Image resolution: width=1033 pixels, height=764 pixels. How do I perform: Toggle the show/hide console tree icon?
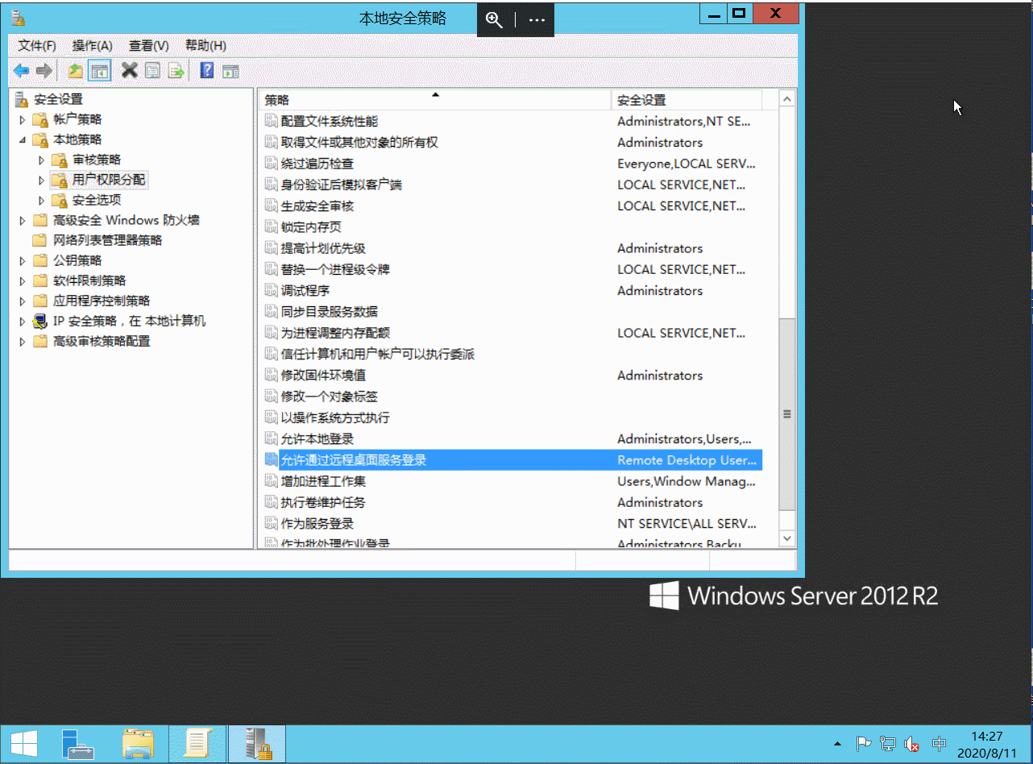point(100,71)
